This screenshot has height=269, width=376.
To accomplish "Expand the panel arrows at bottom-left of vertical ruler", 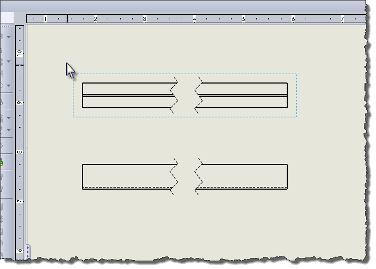I will pyautogui.click(x=28, y=253).
